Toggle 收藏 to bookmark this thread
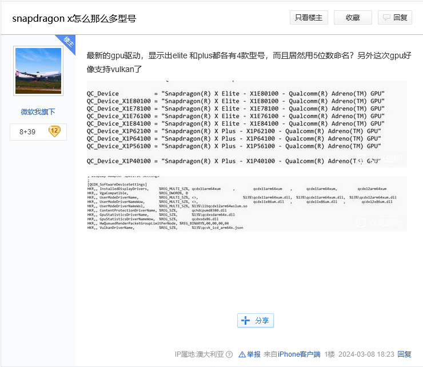The width and height of the screenshot is (423, 367). [x=353, y=18]
